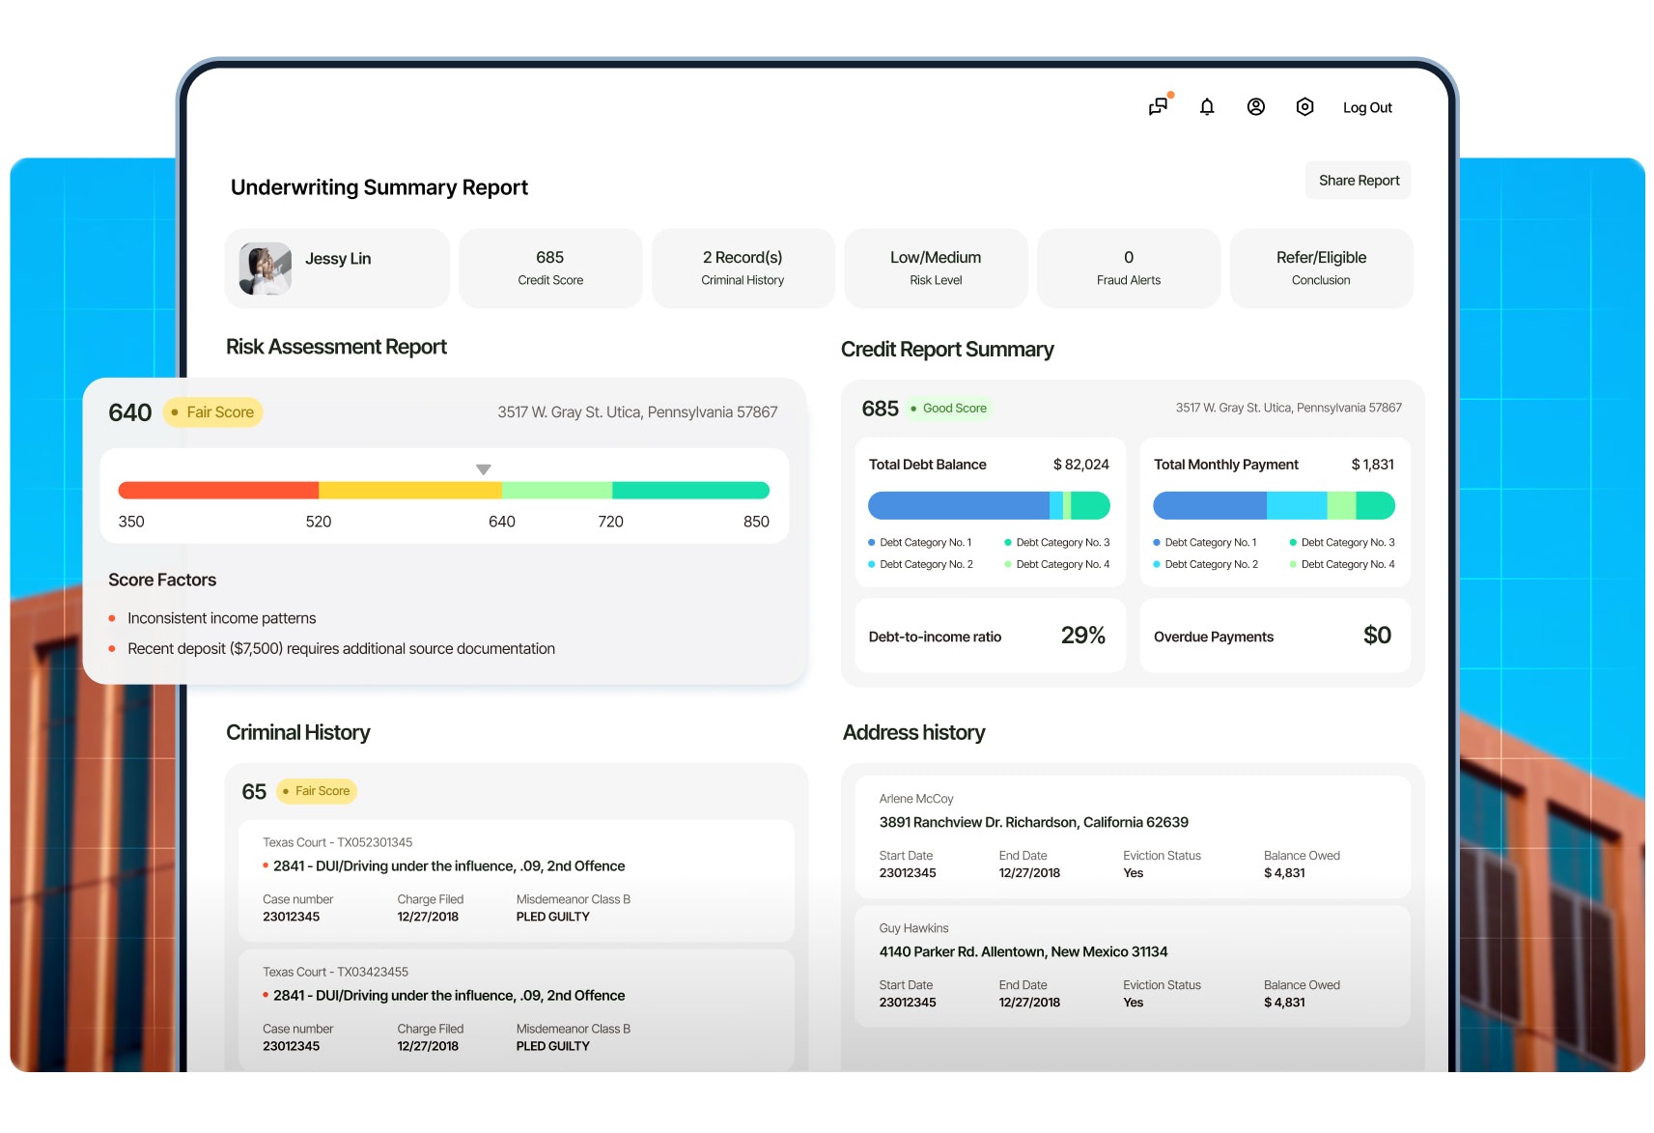Click the Address history section heading

pos(913,733)
